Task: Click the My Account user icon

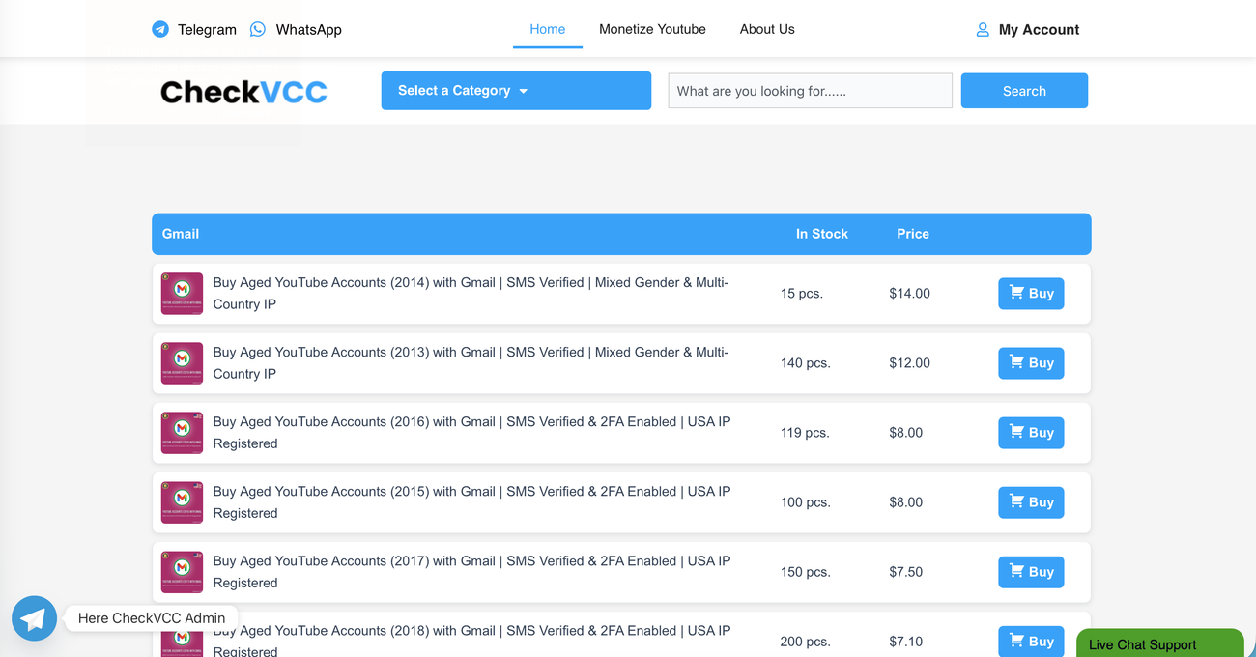Action: (x=983, y=30)
